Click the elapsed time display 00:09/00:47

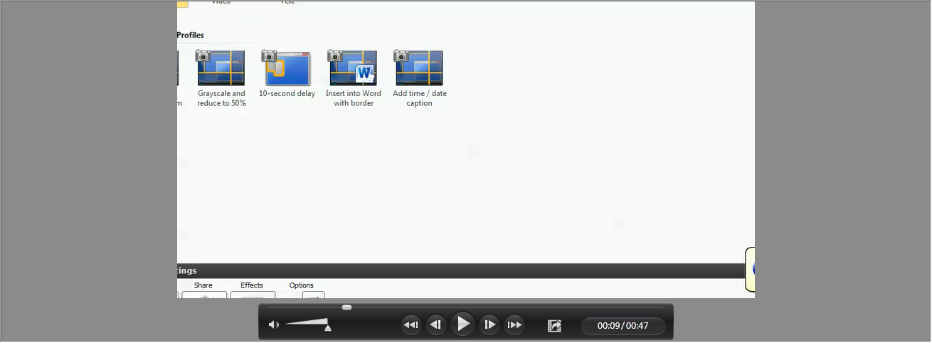tap(623, 326)
